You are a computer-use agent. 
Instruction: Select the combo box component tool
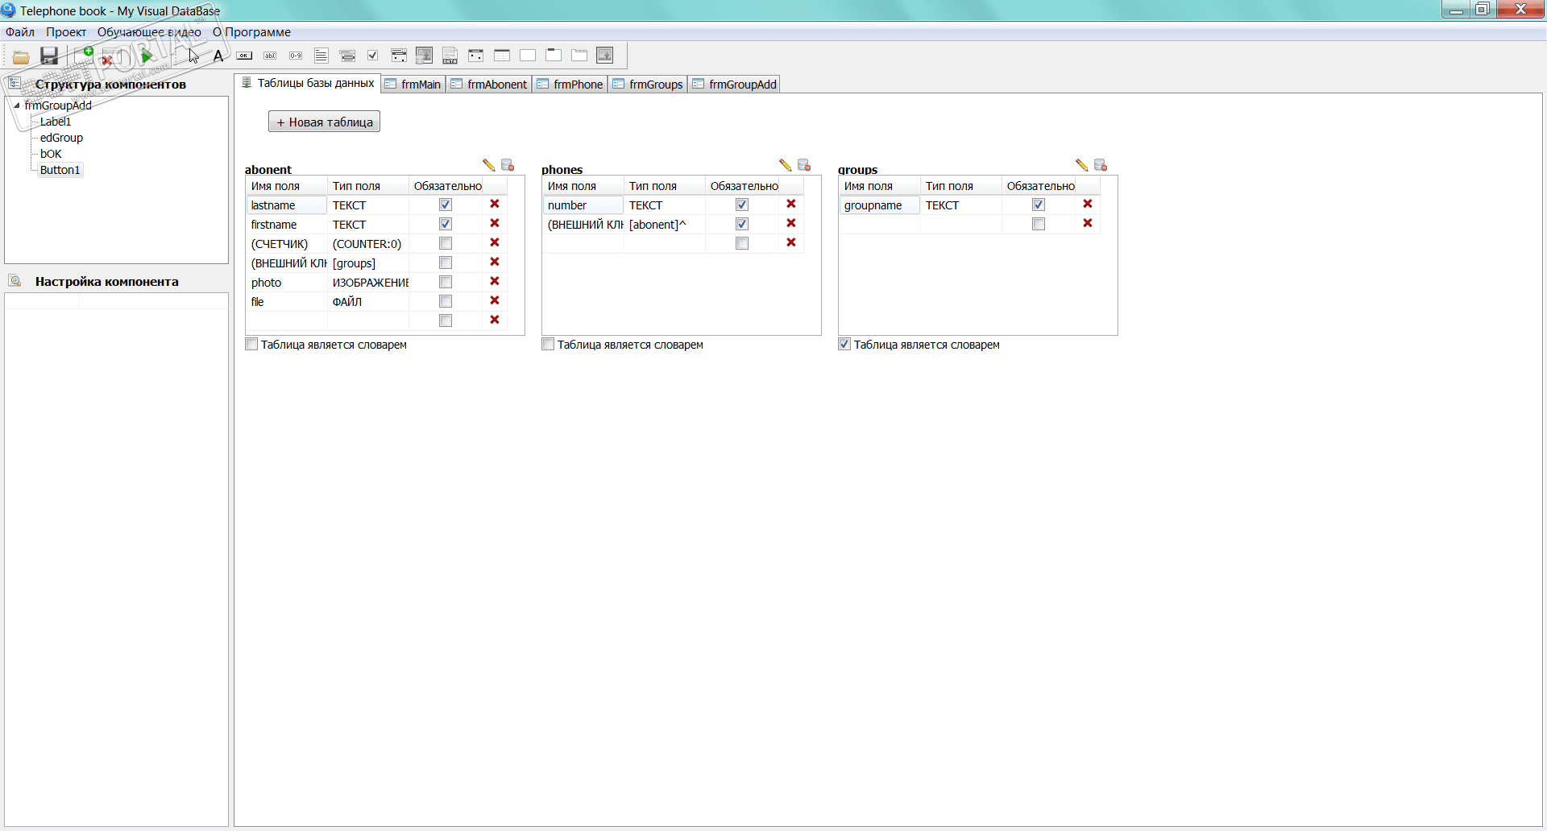click(347, 56)
